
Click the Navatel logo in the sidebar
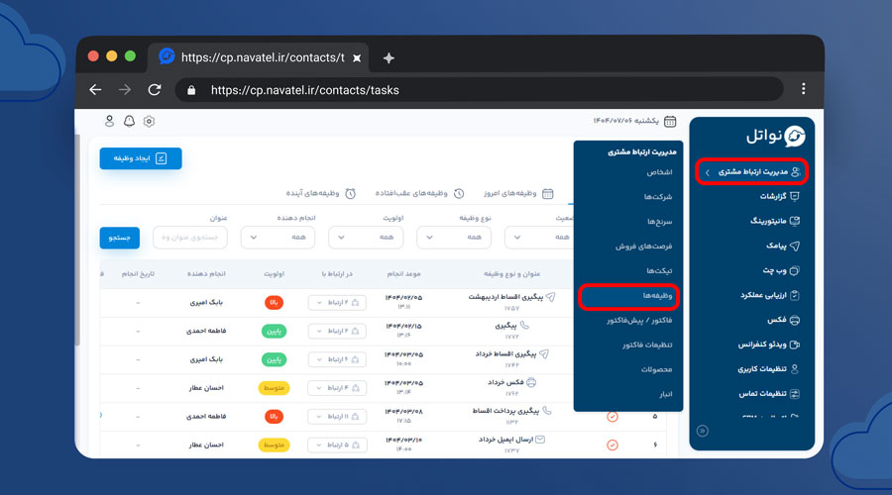(x=775, y=137)
